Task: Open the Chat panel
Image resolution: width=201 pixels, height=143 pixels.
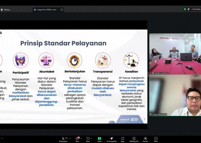Action: point(77,140)
